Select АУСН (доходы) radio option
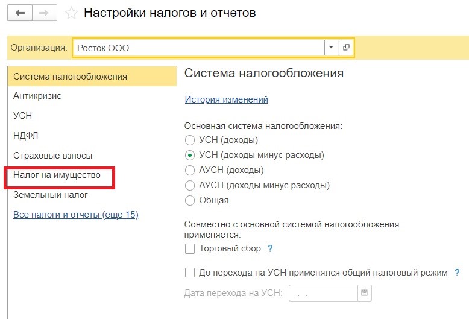This screenshot has width=469, height=319. point(190,170)
